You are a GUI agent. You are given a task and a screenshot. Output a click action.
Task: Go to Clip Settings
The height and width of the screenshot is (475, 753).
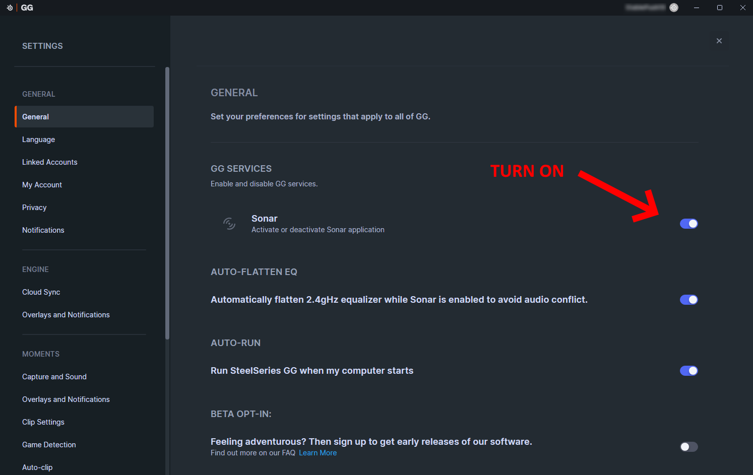tap(43, 422)
